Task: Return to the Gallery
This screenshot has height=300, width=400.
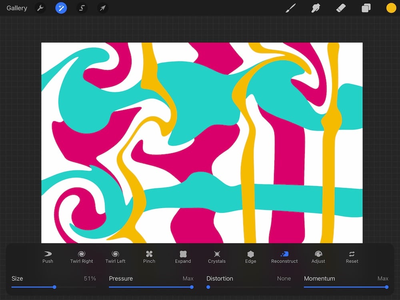Action: [17, 8]
